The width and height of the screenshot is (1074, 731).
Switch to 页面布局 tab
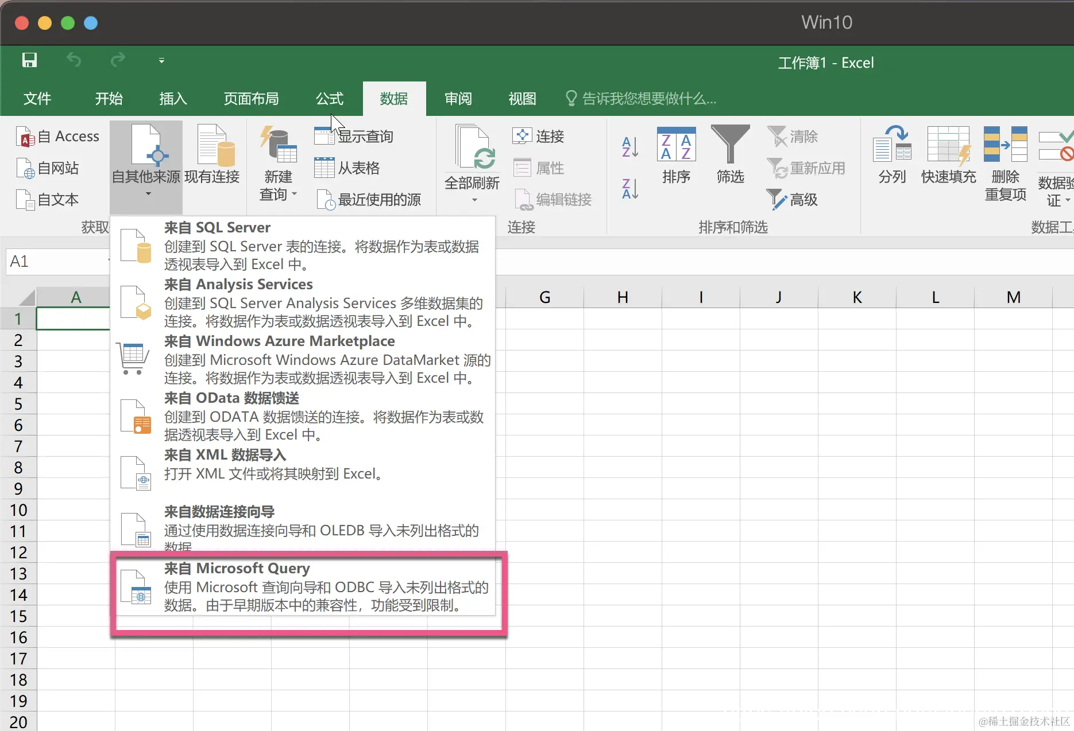point(252,99)
